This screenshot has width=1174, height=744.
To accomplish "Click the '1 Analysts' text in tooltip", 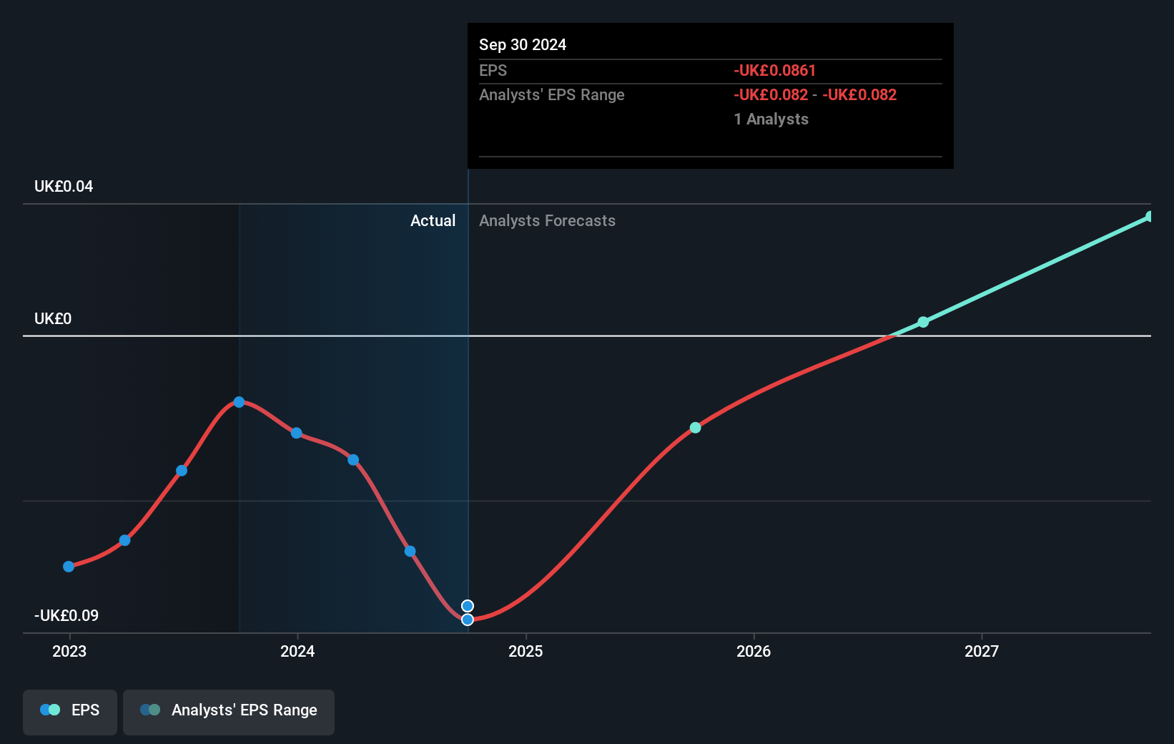I will click(x=771, y=119).
